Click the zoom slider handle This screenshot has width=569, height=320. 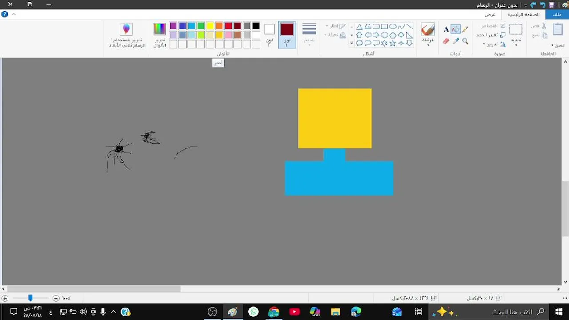(30, 298)
